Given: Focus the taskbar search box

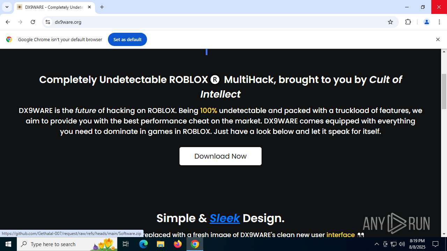Looking at the screenshot, I should [x=67, y=244].
